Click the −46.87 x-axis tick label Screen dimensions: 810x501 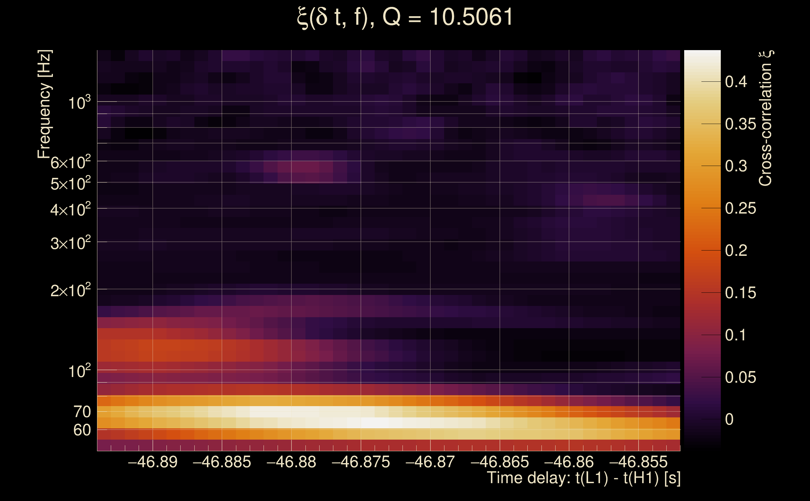430,462
